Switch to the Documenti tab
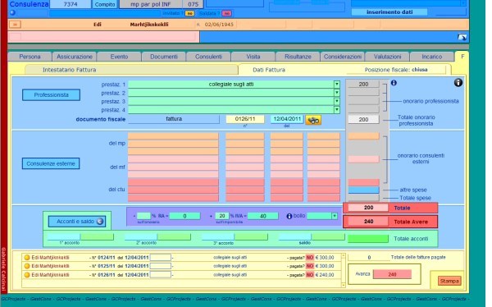 (164, 57)
